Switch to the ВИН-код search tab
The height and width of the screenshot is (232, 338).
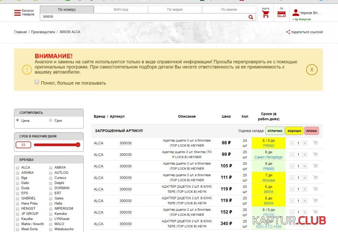[x=121, y=9]
